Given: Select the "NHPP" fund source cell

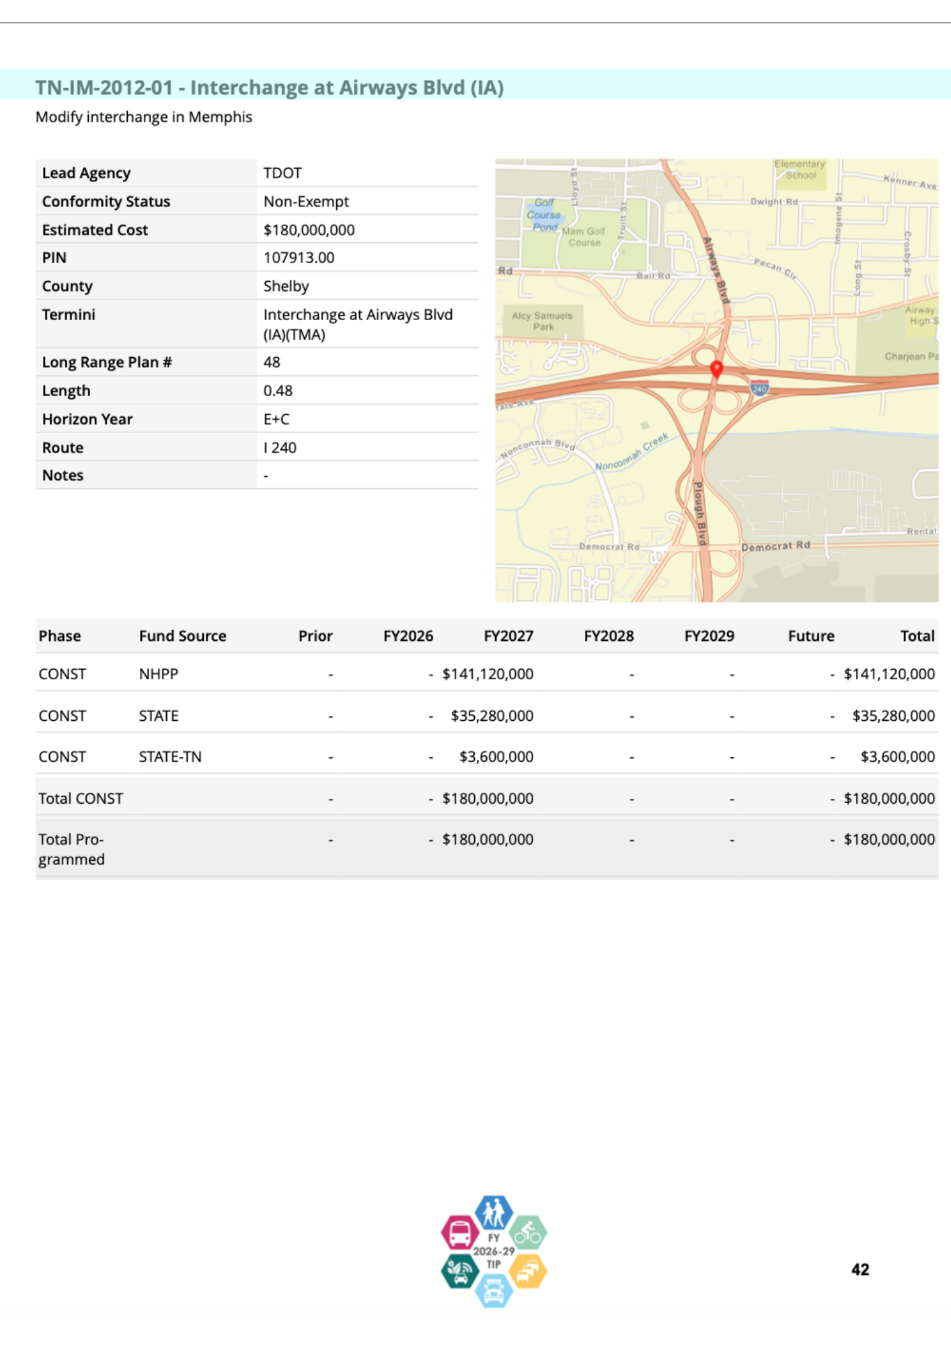Looking at the screenshot, I should [x=159, y=674].
